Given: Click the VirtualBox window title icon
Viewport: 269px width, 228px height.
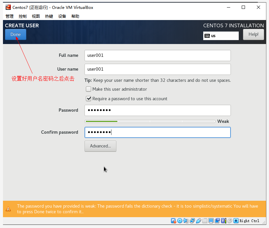Looking at the screenshot, I should tap(8, 7).
